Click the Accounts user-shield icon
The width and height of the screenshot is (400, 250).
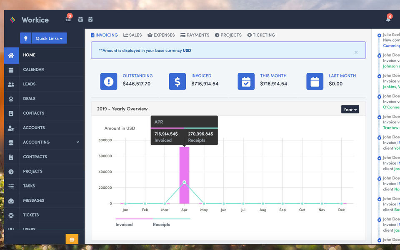click(x=11, y=128)
